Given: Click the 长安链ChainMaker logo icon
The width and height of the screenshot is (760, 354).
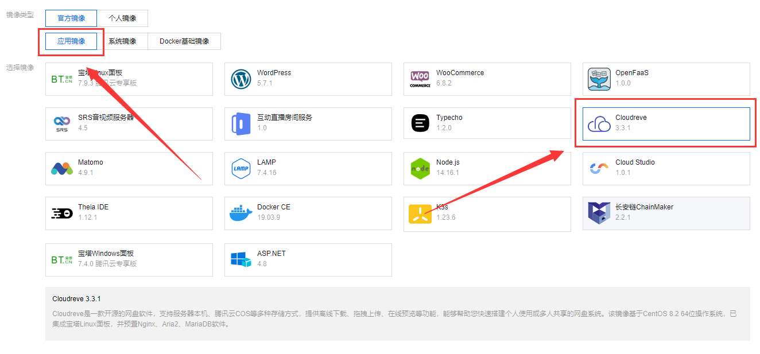Looking at the screenshot, I should [x=599, y=213].
